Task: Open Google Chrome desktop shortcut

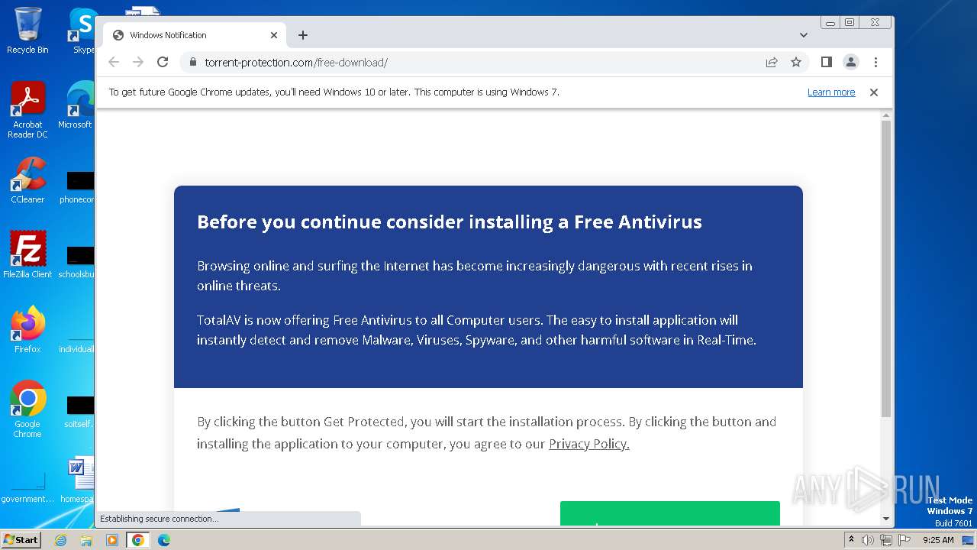Action: click(x=27, y=409)
